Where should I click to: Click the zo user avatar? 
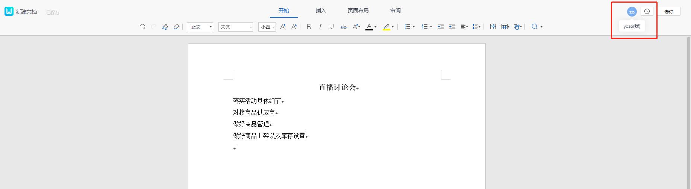632,12
